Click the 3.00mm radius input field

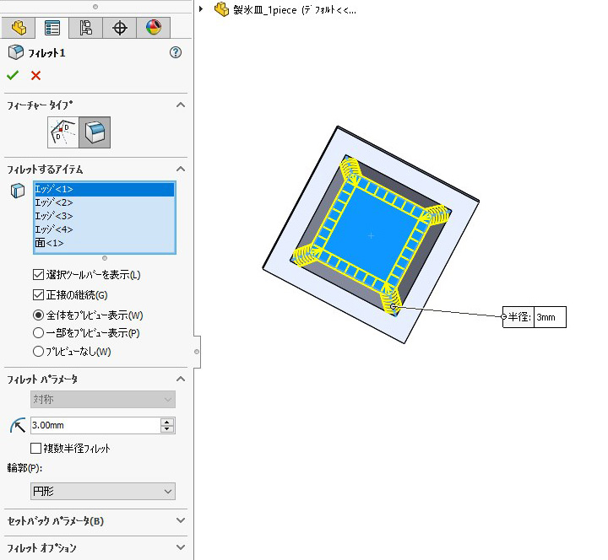point(93,426)
